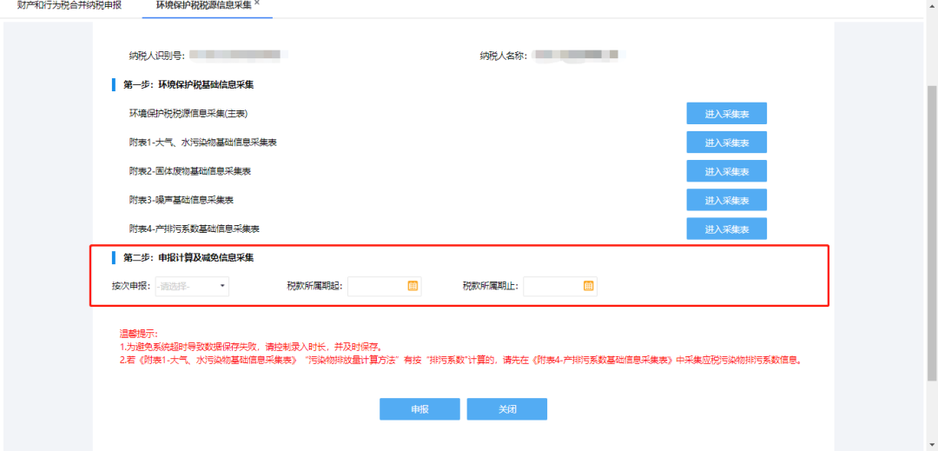Open calendar picker for 税款所属期止
This screenshot has height=451, width=938.
click(x=588, y=286)
